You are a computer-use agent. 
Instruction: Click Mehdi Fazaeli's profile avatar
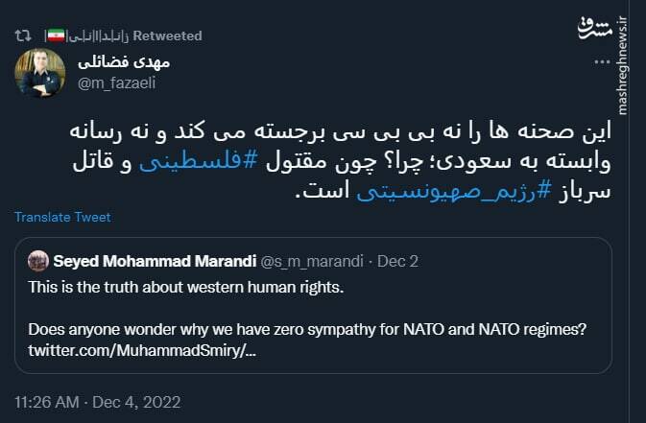[x=40, y=73]
